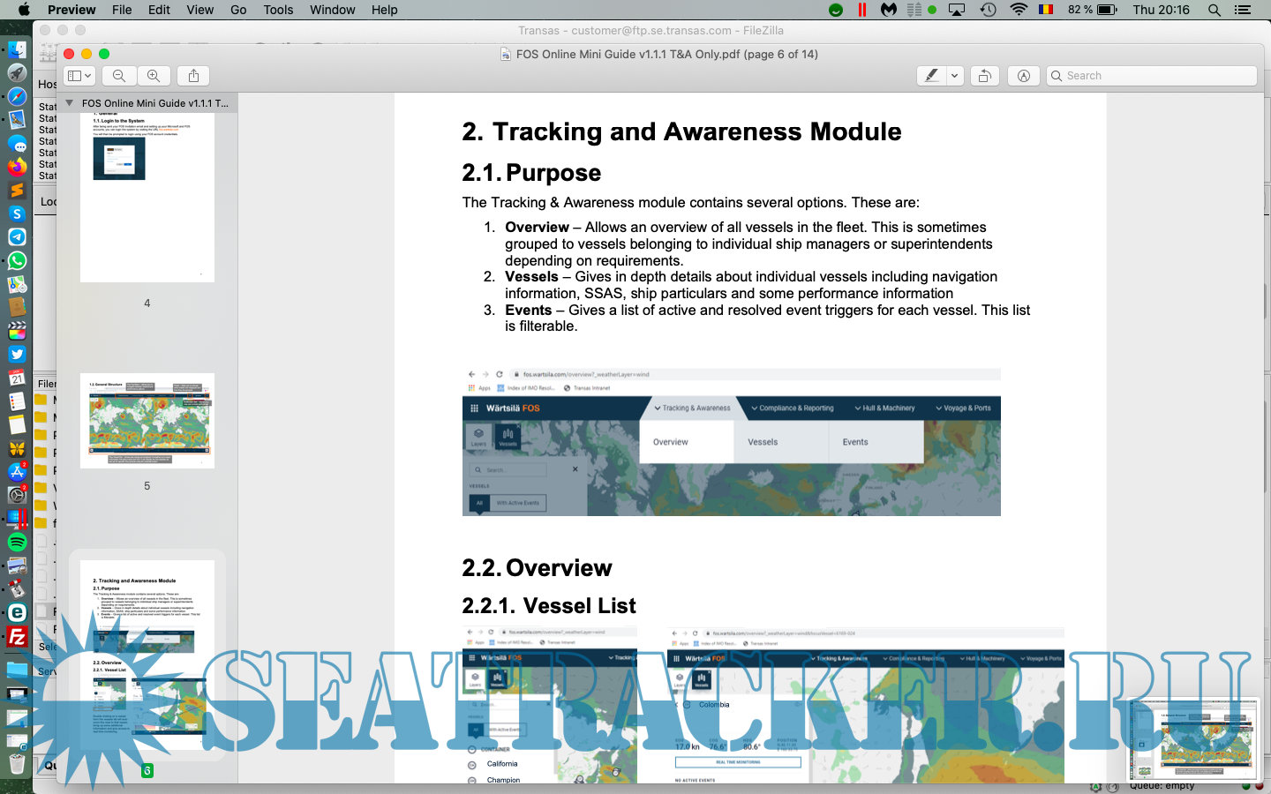Image resolution: width=1271 pixels, height=794 pixels.
Task: Select the page 4 thumbnail
Action: point(147,198)
